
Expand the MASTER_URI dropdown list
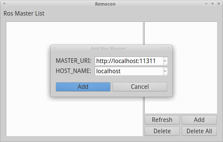165,61
